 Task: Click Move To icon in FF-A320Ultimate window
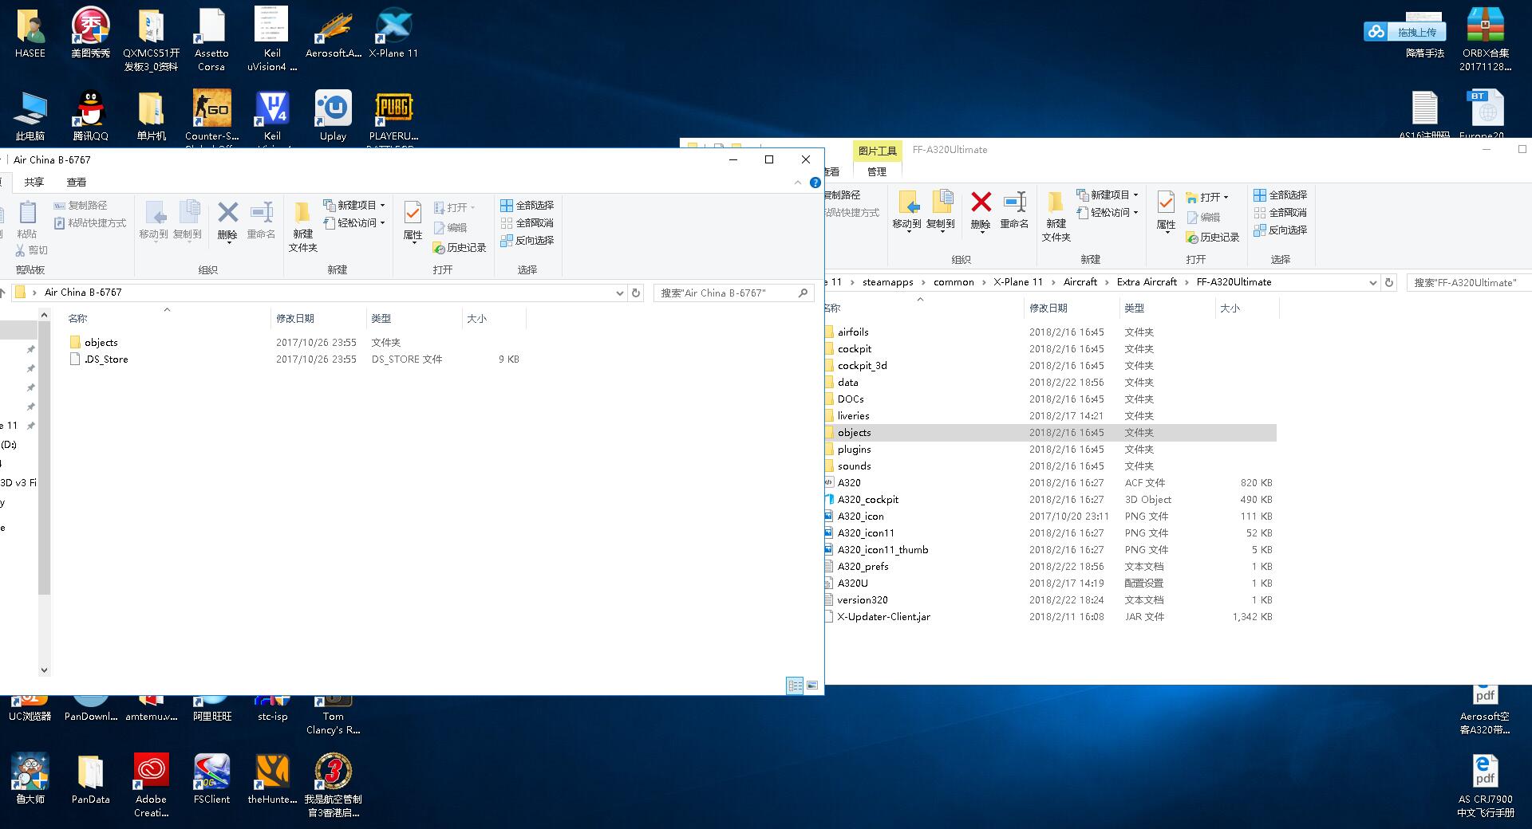pyautogui.click(x=907, y=202)
